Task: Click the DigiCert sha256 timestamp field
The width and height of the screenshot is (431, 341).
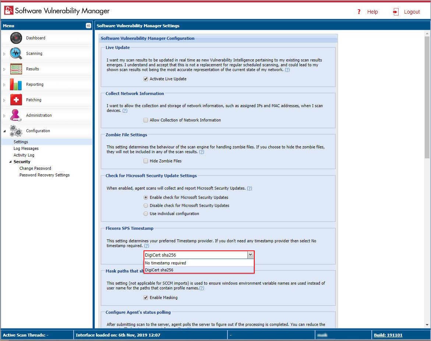Action: (196, 255)
